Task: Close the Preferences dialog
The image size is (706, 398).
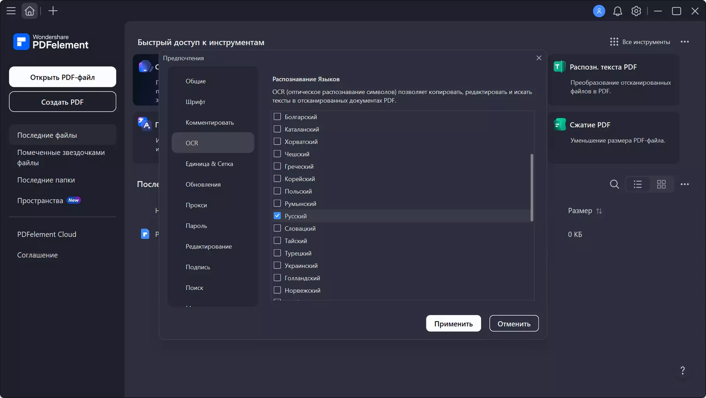Action: pyautogui.click(x=539, y=58)
